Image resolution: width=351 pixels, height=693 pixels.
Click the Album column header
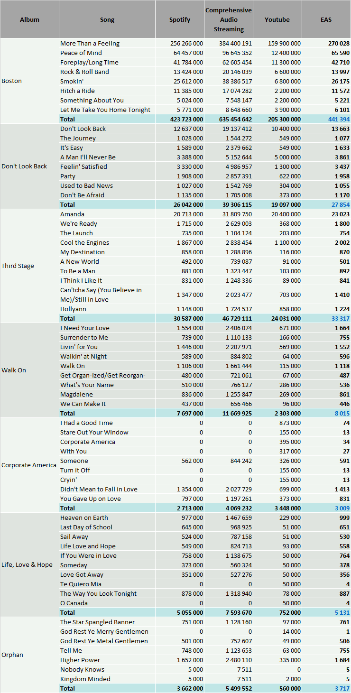(x=29, y=19)
